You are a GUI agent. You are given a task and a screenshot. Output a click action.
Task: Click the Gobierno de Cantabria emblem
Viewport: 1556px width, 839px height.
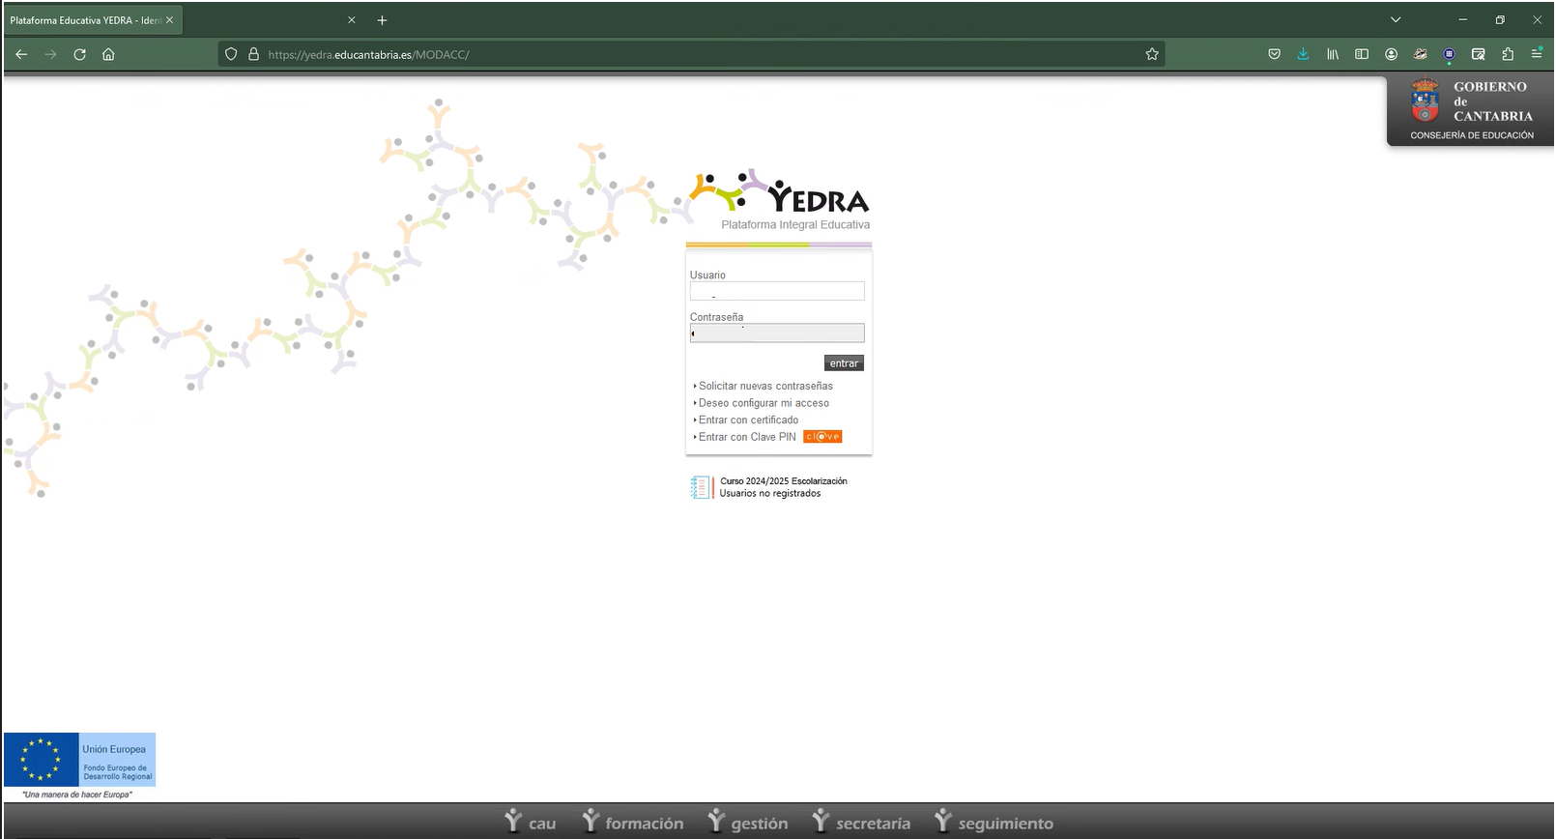click(1425, 100)
